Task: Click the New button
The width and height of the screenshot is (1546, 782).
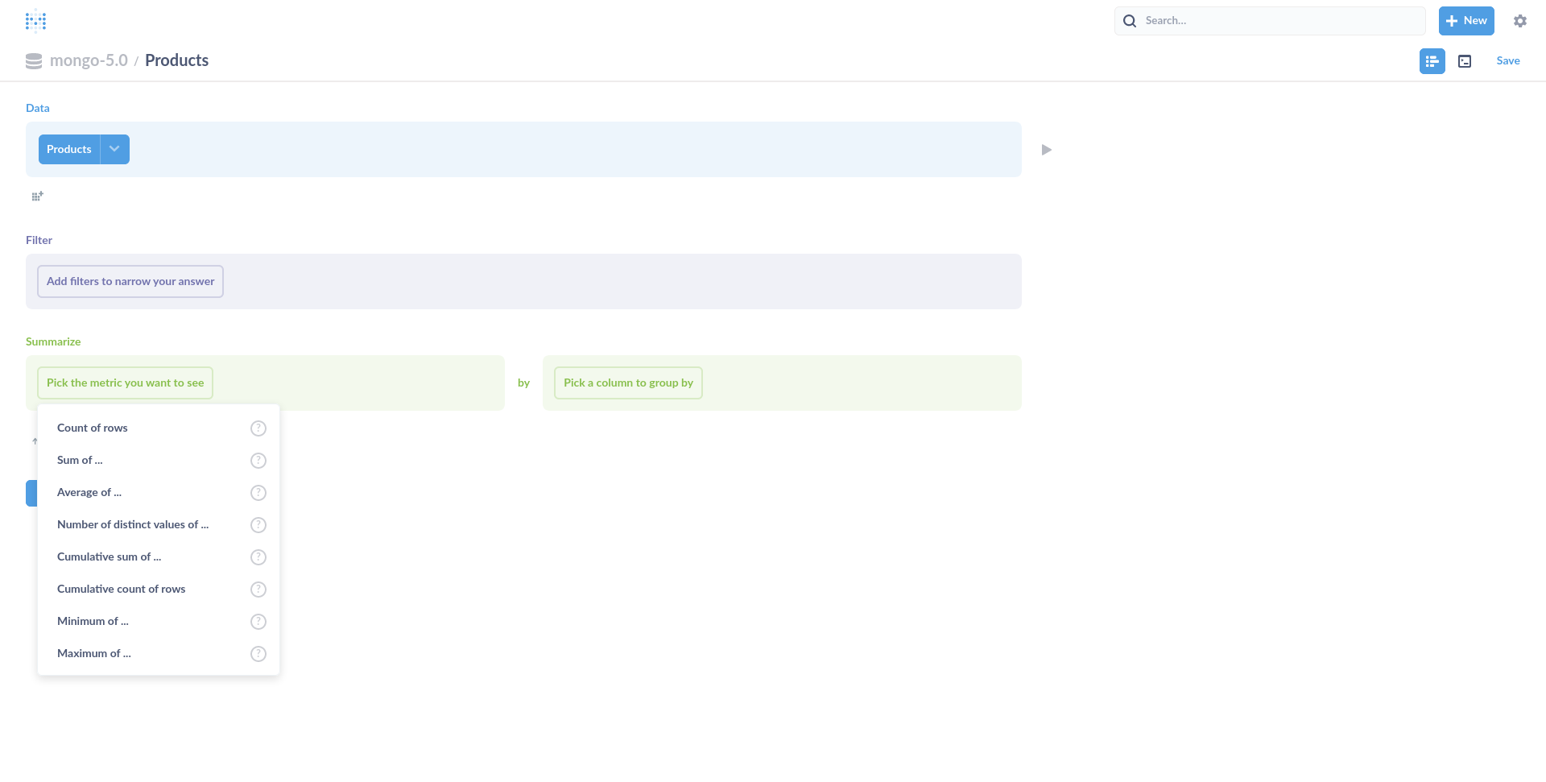Action: click(1465, 20)
